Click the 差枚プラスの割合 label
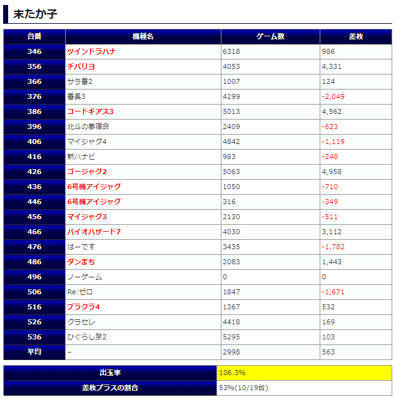Screen dimensions: 396x402 [110, 388]
